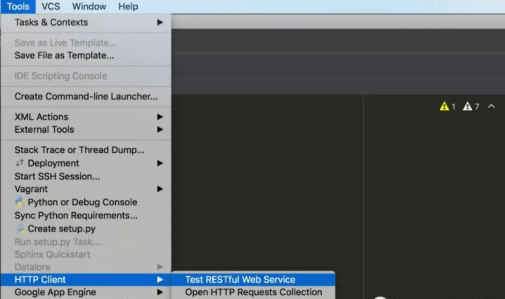Open the Tools menu in menu bar
Screen dimensions: 505x299
coord(18,7)
